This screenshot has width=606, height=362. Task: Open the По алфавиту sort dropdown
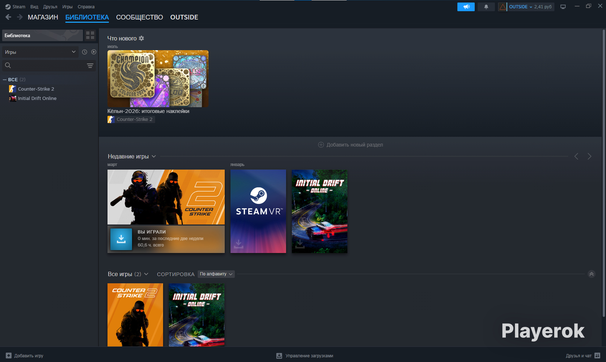[x=216, y=274]
